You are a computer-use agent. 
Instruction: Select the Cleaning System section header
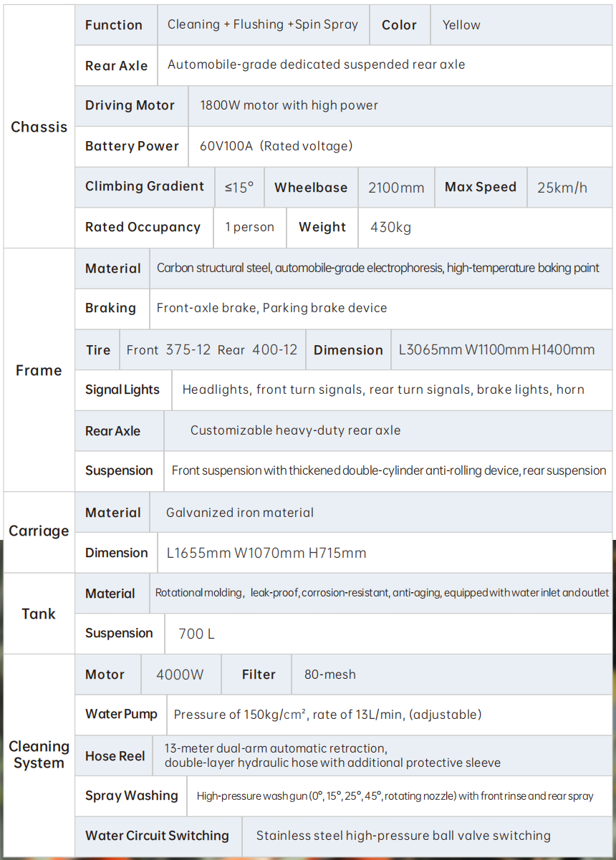(39, 755)
